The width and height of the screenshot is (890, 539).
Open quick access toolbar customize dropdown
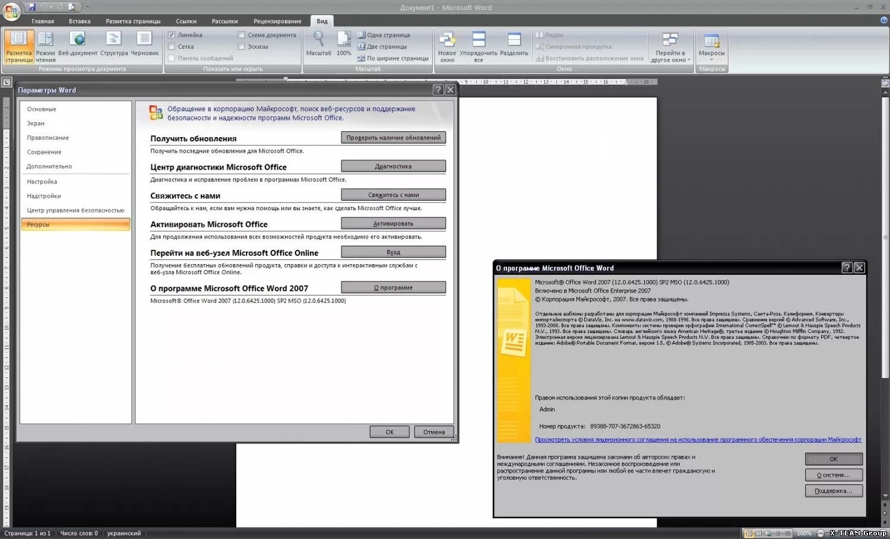click(87, 7)
